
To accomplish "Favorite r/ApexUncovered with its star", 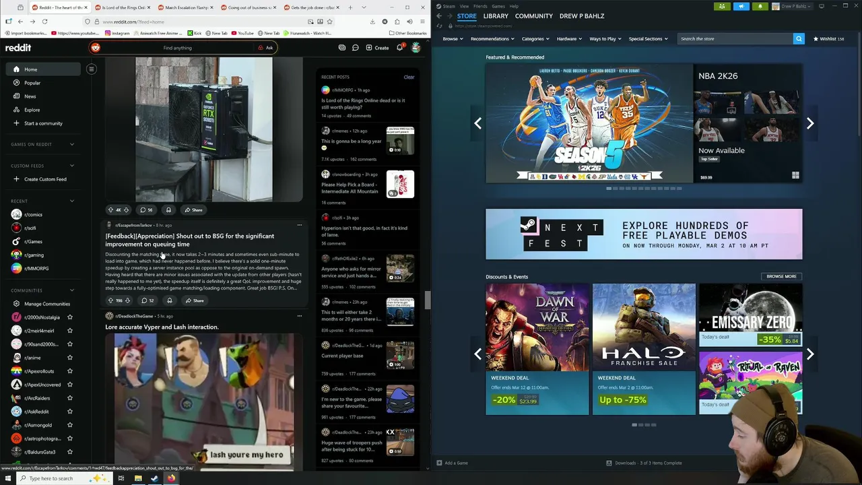I will click(70, 385).
